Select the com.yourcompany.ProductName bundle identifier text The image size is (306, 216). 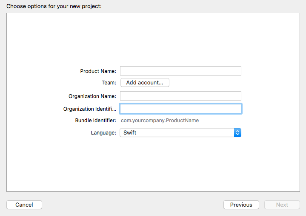160,121
